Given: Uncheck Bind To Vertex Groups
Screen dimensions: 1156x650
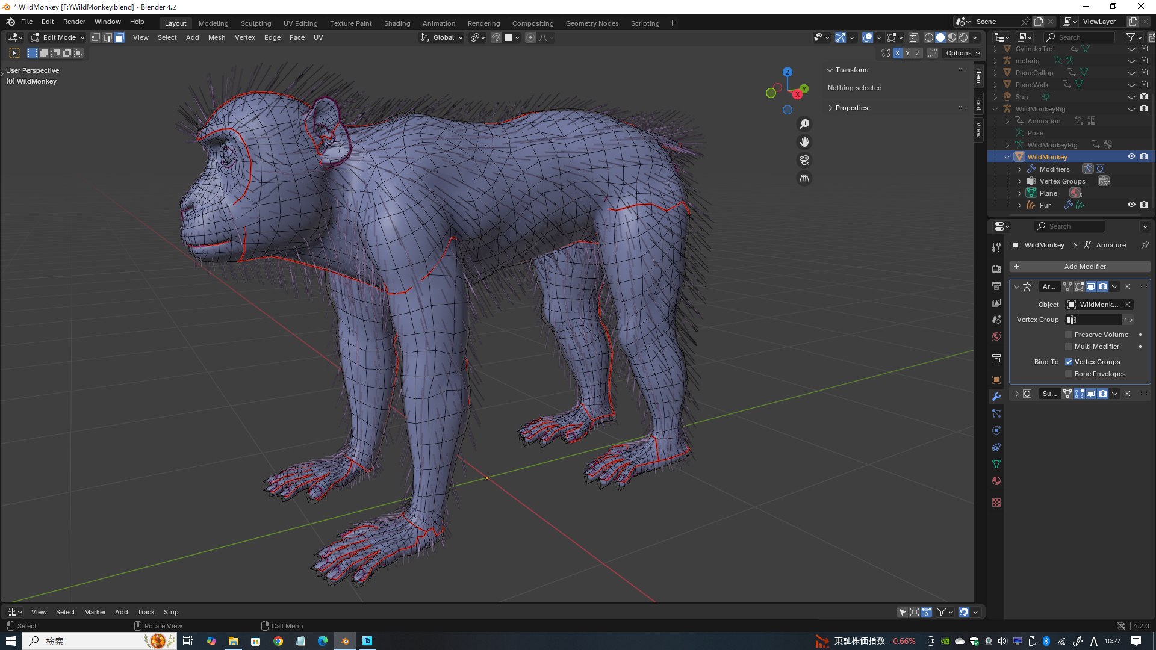Looking at the screenshot, I should click(1069, 362).
